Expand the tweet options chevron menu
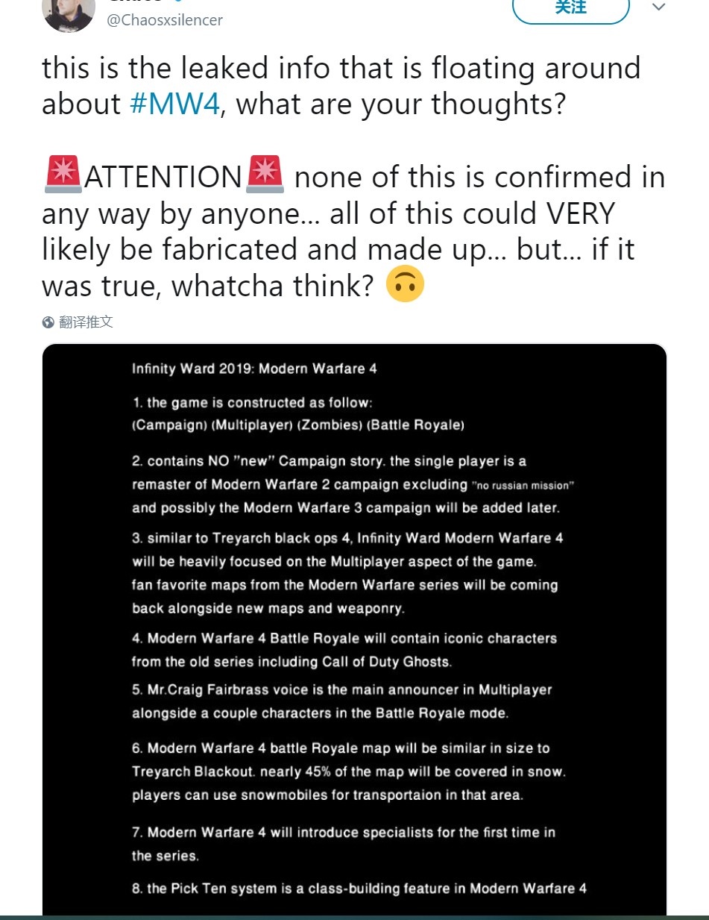This screenshot has height=920, width=709. tap(659, 7)
